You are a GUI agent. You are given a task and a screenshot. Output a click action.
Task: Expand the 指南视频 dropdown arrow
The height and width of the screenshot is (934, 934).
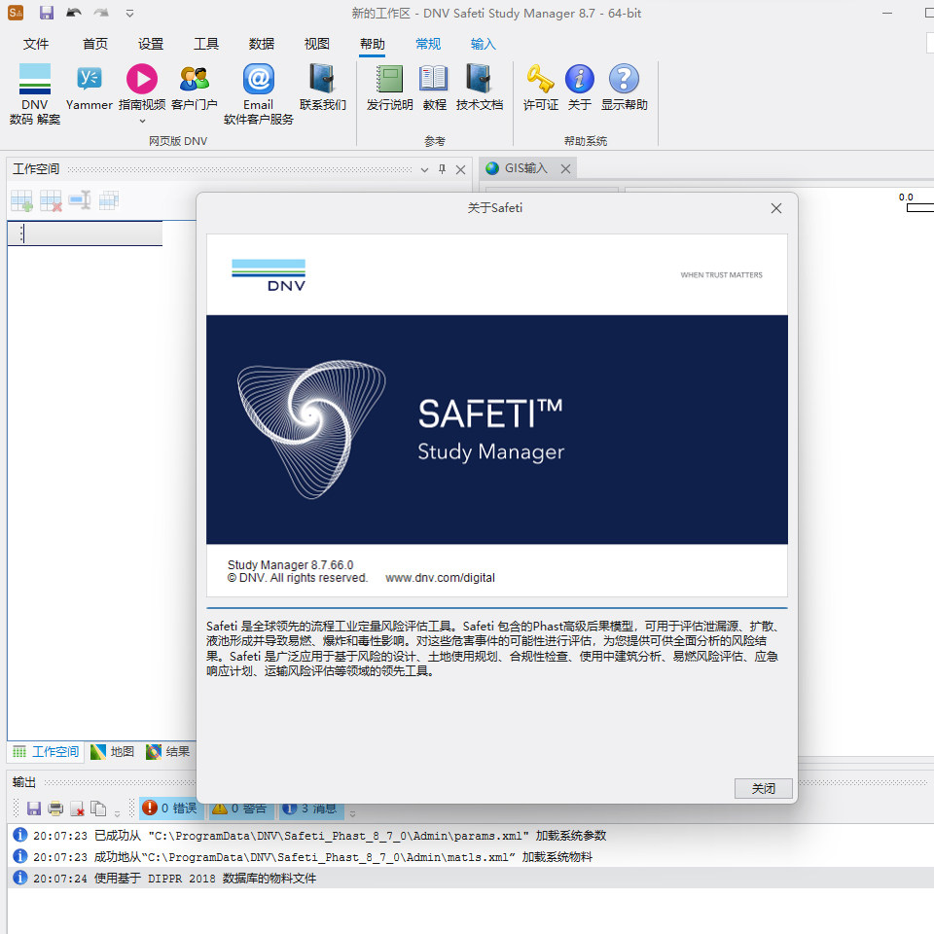pyautogui.click(x=142, y=121)
